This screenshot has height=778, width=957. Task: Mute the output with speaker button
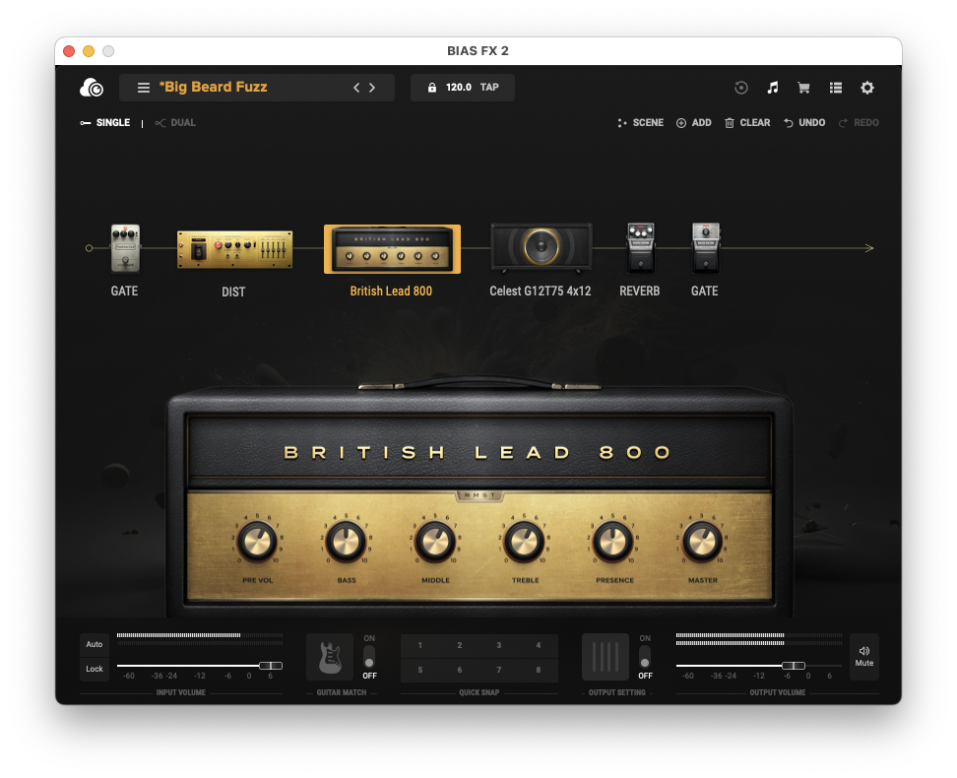click(864, 657)
